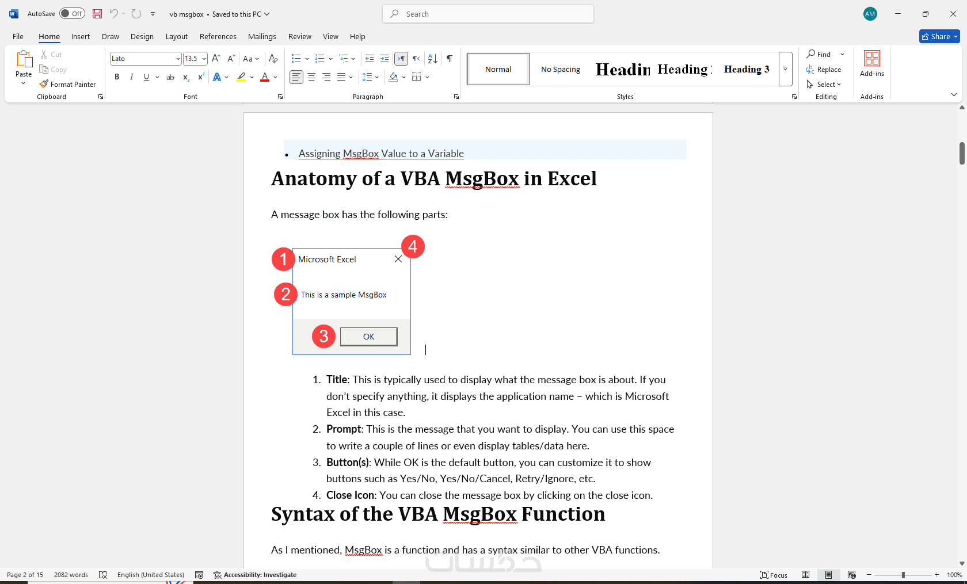The image size is (967, 584).
Task: Decrease paragraph indent
Action: coord(370,58)
